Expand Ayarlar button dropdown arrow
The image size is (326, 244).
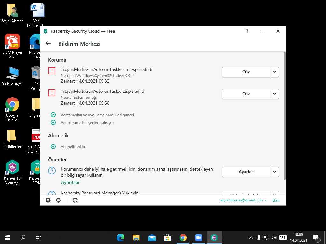click(275, 172)
